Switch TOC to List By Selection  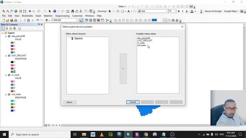pyautogui.click(x=15, y=29)
